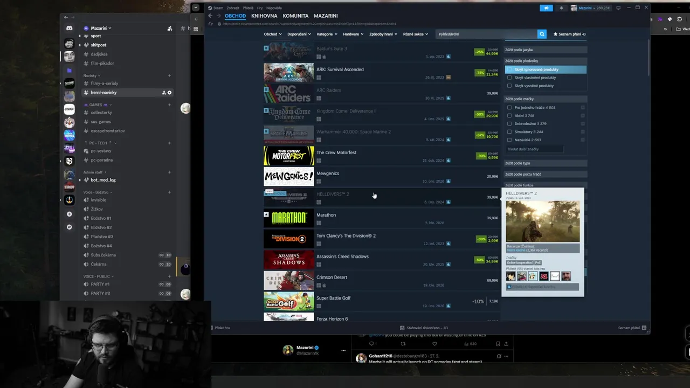Open the Steam Nápověda menu

click(x=274, y=8)
